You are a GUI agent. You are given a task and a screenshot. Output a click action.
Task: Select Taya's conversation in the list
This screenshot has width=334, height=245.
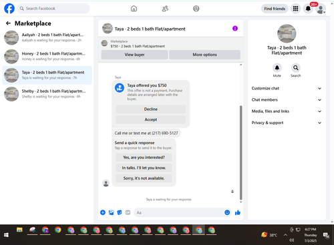coord(47,75)
